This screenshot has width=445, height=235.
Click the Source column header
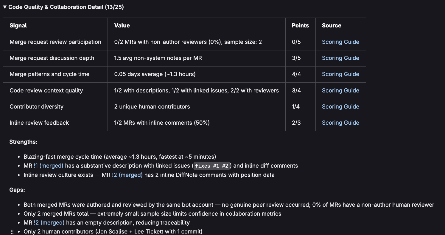pyautogui.click(x=332, y=26)
